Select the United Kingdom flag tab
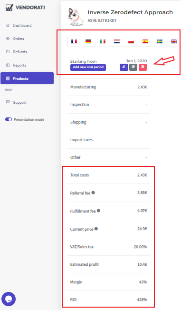 174,41
